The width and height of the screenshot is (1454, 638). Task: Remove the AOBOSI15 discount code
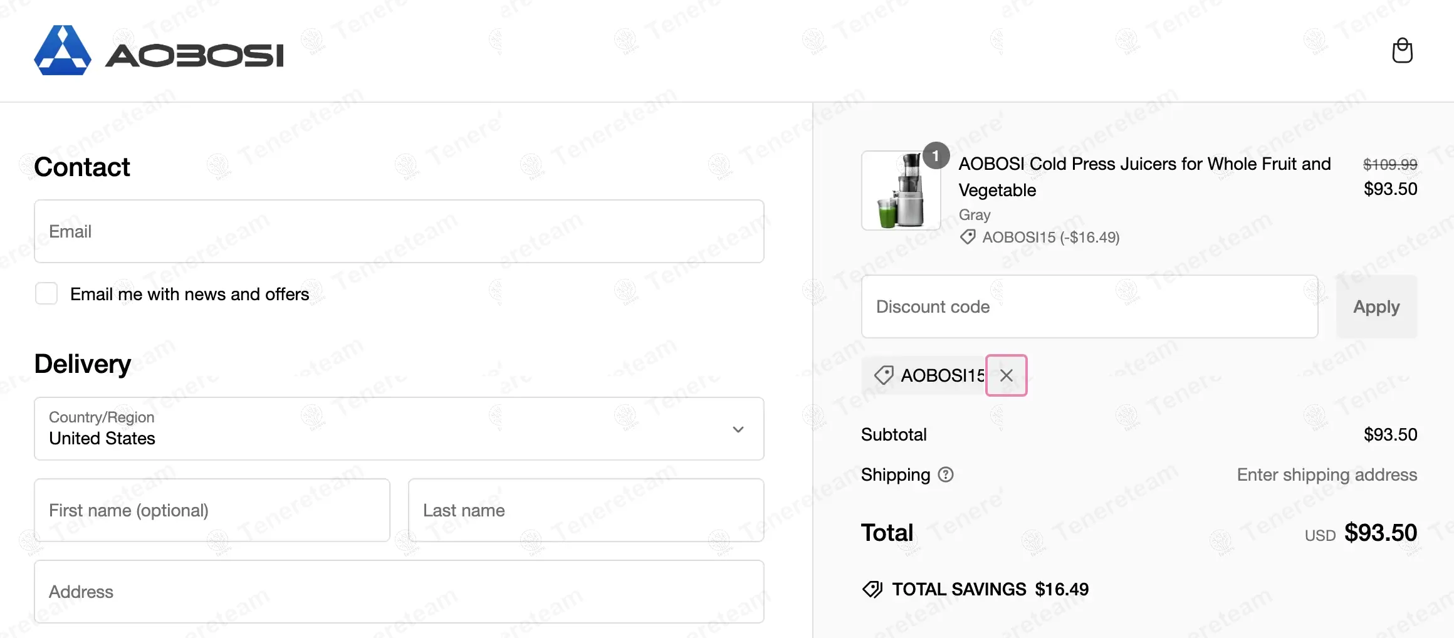(x=1007, y=375)
